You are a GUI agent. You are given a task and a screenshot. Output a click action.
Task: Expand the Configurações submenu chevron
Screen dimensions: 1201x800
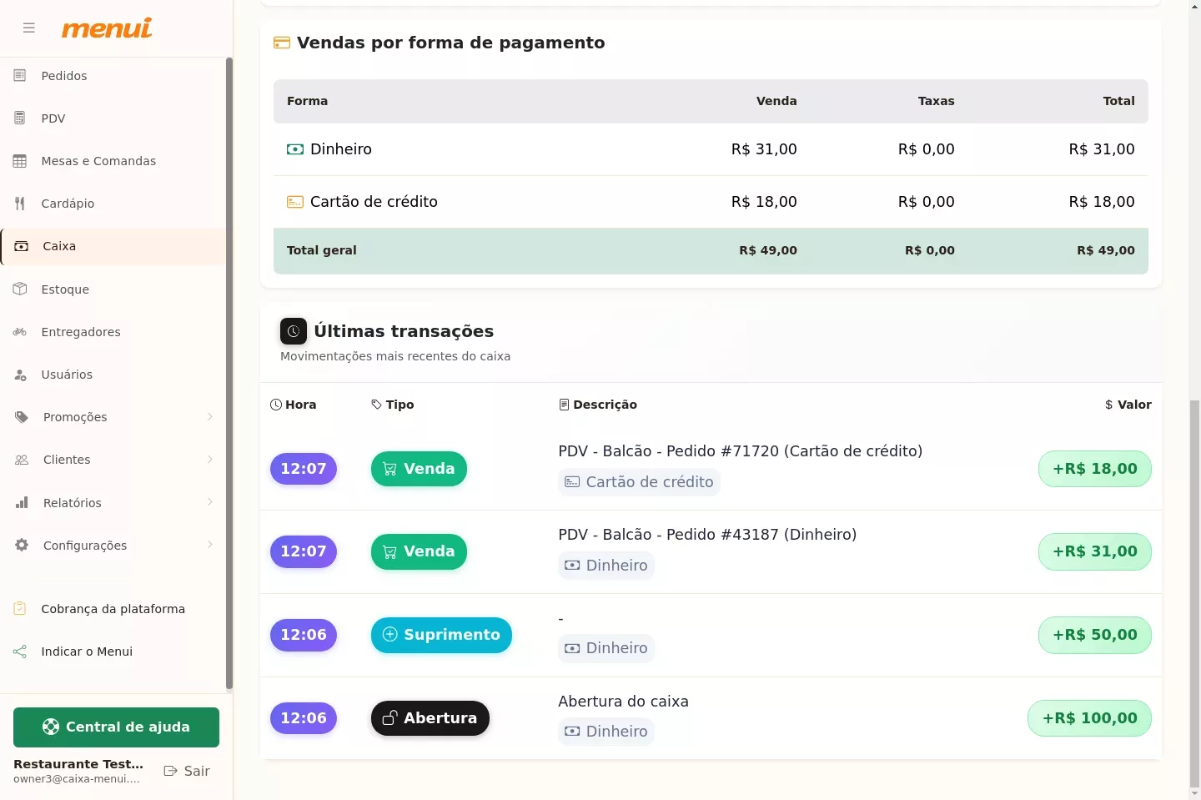(210, 545)
